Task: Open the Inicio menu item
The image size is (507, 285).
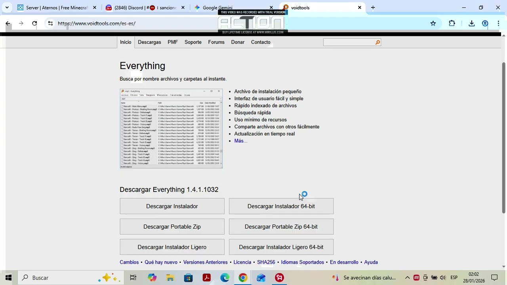Action: pos(126,42)
